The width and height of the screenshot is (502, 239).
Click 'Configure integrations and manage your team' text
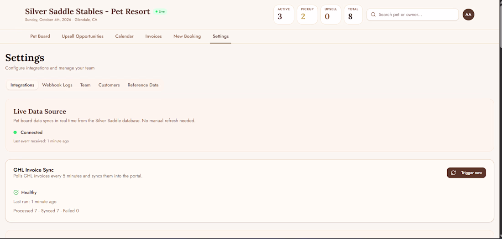tap(50, 68)
